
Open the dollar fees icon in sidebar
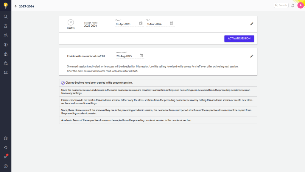(6, 44)
